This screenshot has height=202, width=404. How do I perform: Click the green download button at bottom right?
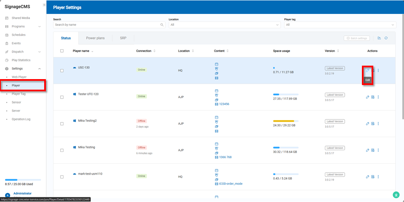point(396,194)
